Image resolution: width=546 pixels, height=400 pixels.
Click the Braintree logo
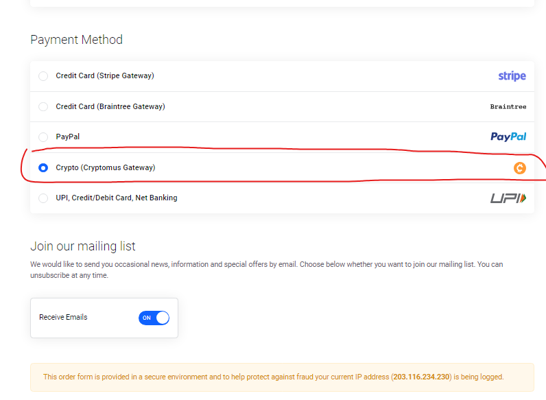point(508,106)
